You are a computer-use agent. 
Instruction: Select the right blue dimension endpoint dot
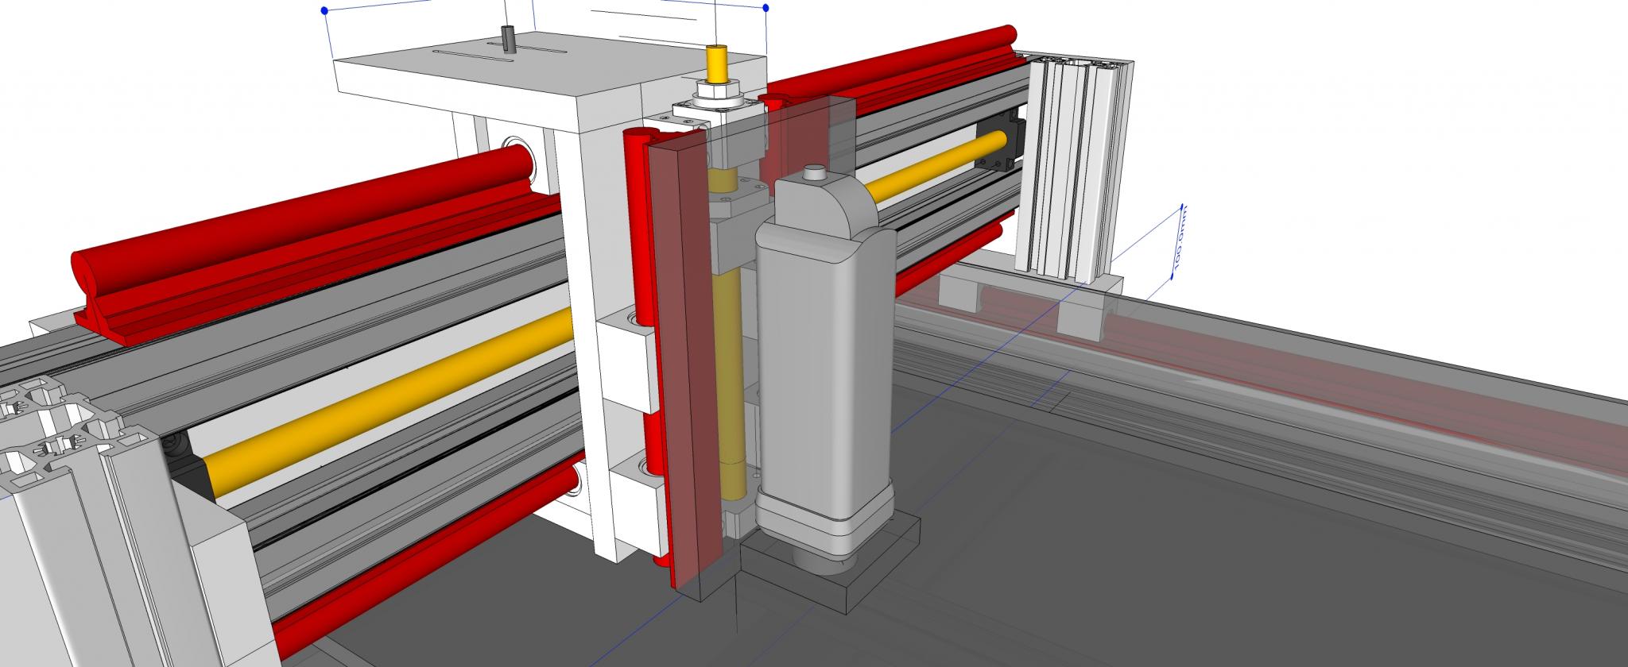(766, 8)
